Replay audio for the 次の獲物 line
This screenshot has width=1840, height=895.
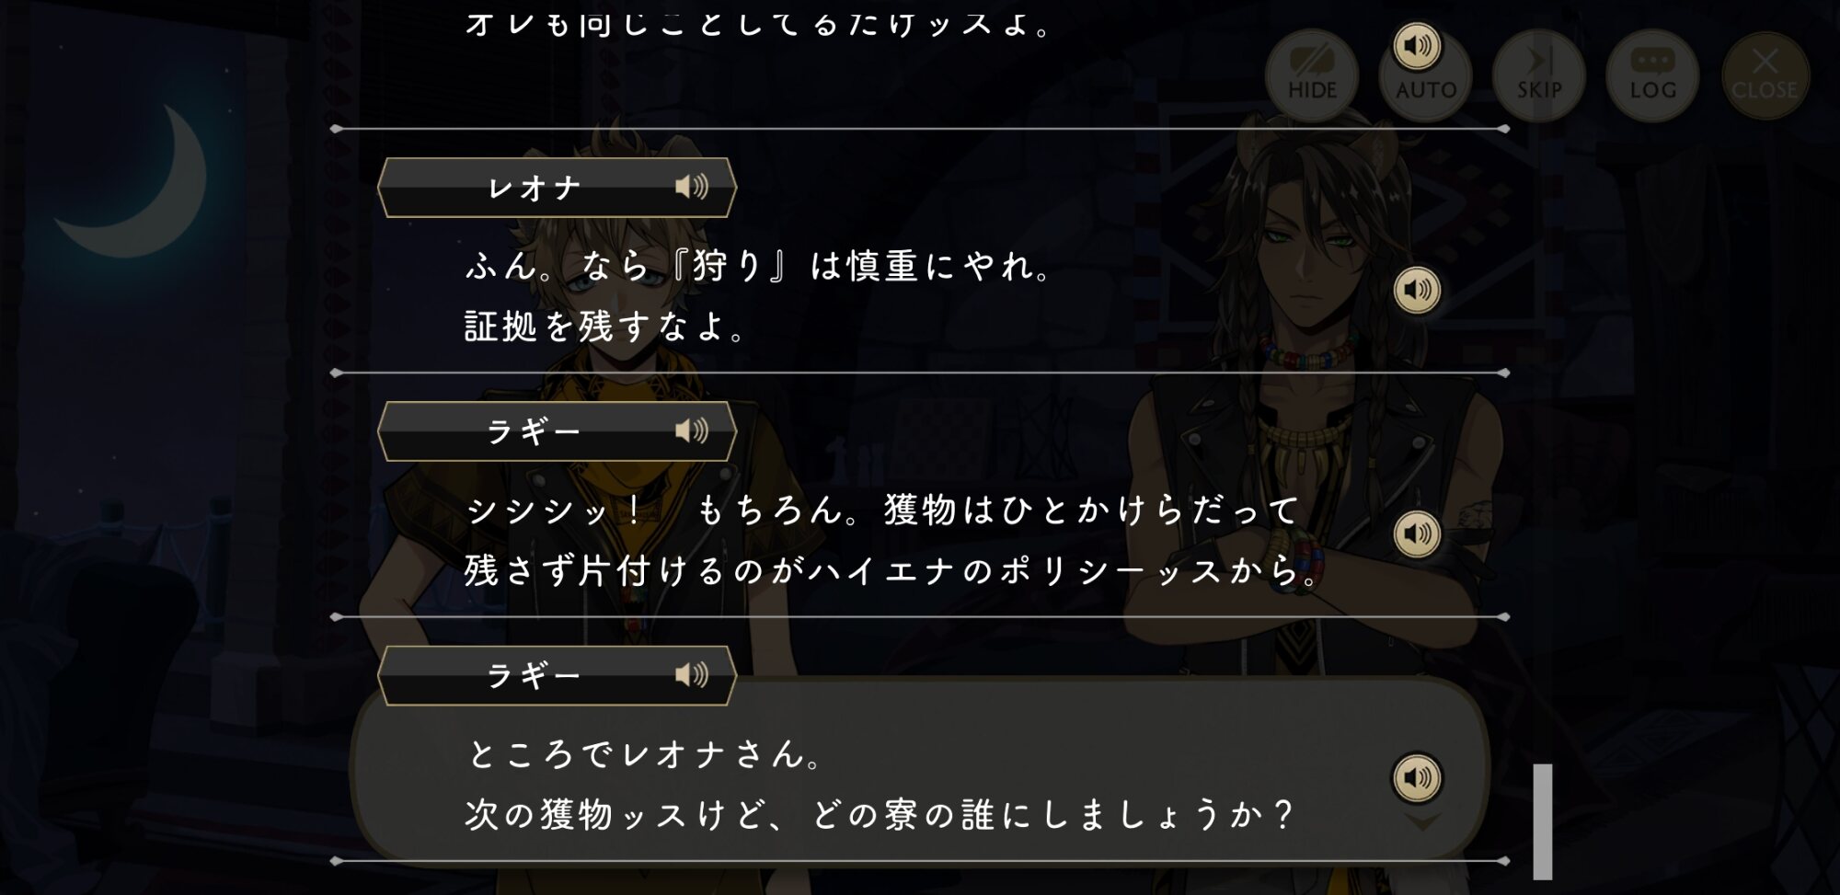pos(1417,778)
